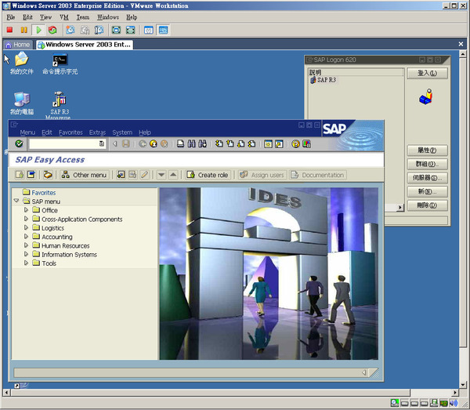Click the SAP Create New Session icon
Image resolution: width=470 pixels, height=410 pixels.
coord(268,144)
